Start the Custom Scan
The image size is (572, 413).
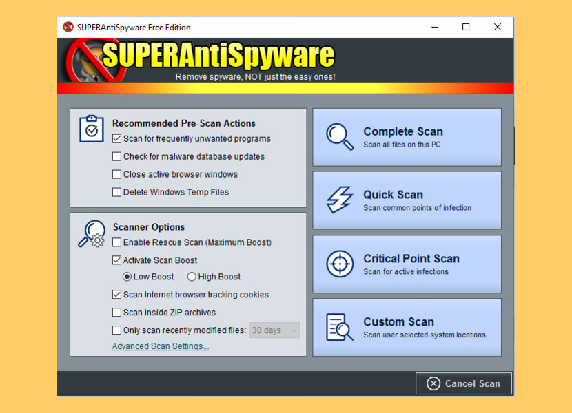pos(407,328)
